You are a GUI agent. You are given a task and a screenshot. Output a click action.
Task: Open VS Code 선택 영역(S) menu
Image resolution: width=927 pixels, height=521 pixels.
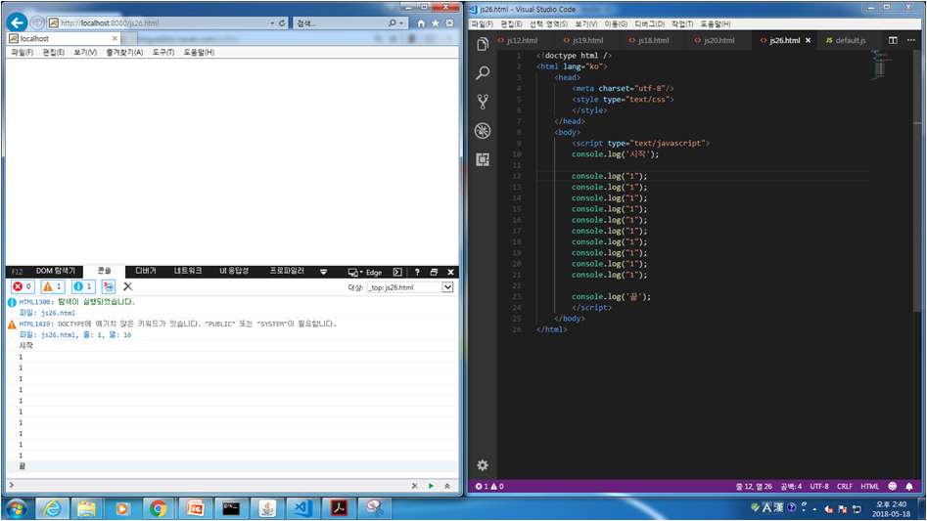pyautogui.click(x=548, y=23)
